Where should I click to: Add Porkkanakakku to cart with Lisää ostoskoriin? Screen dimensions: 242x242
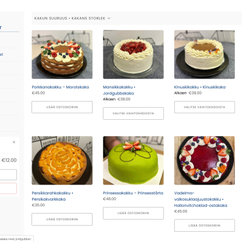[62, 107]
